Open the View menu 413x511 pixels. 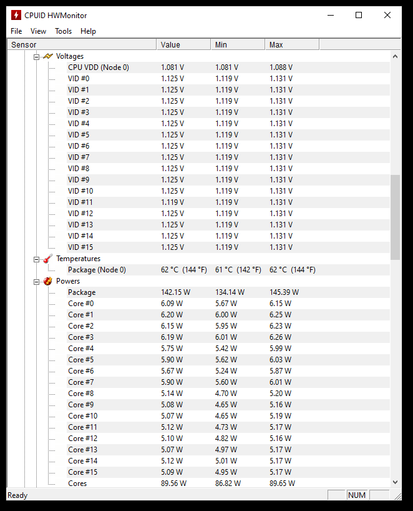pos(39,31)
